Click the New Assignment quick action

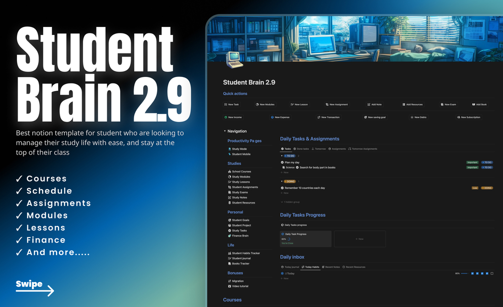click(336, 104)
